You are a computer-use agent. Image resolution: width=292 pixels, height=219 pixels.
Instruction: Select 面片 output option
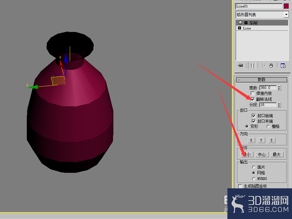(254, 167)
